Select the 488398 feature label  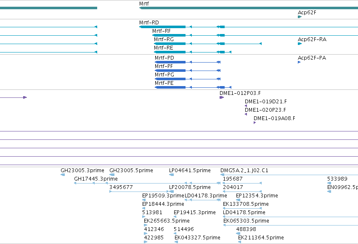[x=246, y=229]
